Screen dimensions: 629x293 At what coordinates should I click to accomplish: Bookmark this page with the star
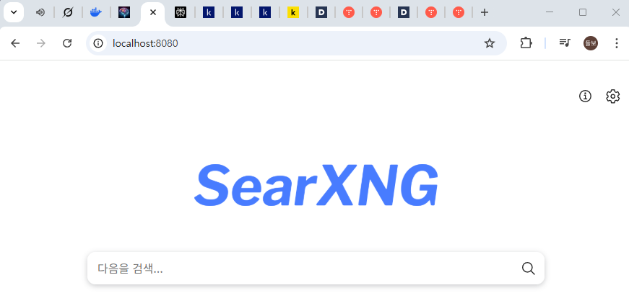click(x=490, y=43)
